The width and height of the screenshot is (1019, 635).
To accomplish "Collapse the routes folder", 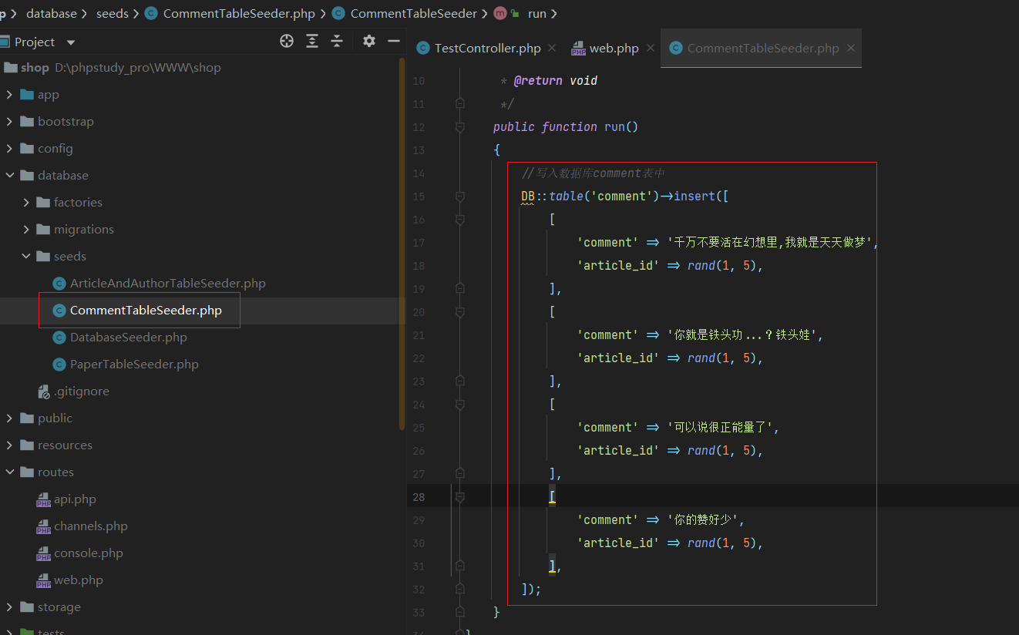I will (9, 472).
